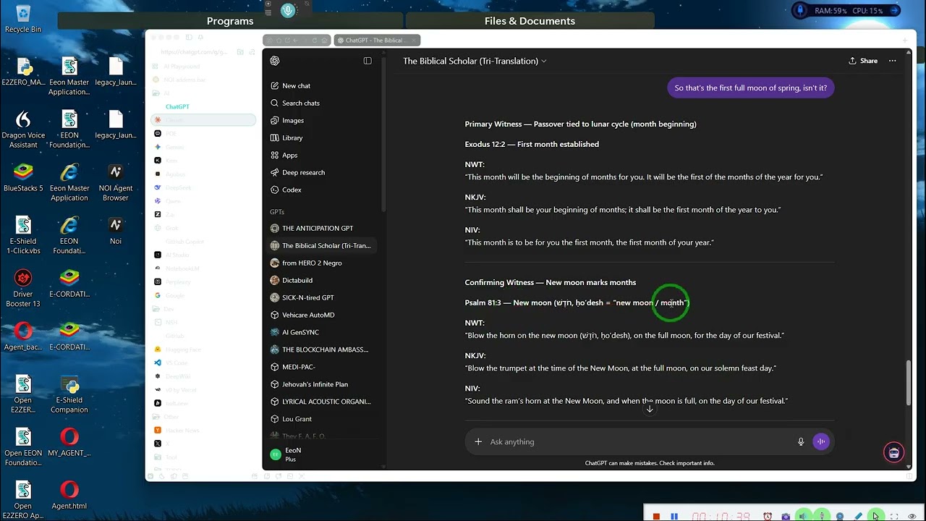Open THE ANTICIPATION GPT
Image resolution: width=926 pixels, height=521 pixels.
pos(321,228)
